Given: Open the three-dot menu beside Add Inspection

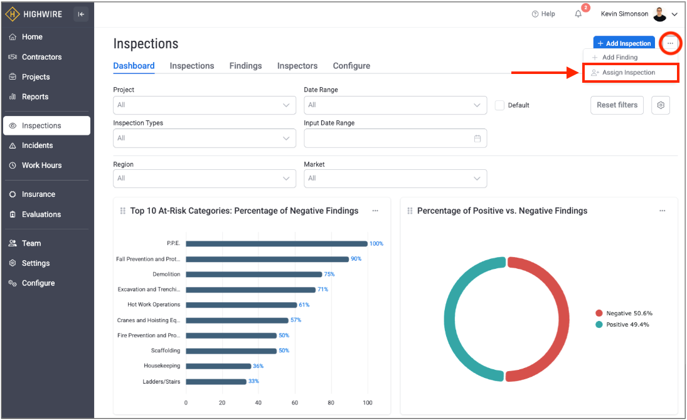Looking at the screenshot, I should (670, 43).
